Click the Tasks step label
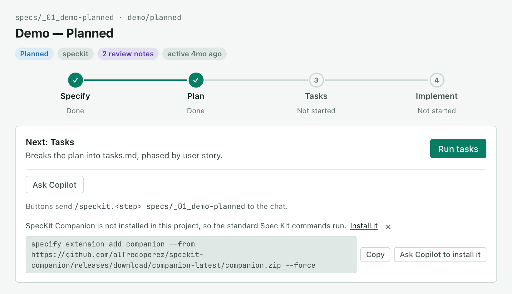The height and width of the screenshot is (294, 512). click(316, 96)
